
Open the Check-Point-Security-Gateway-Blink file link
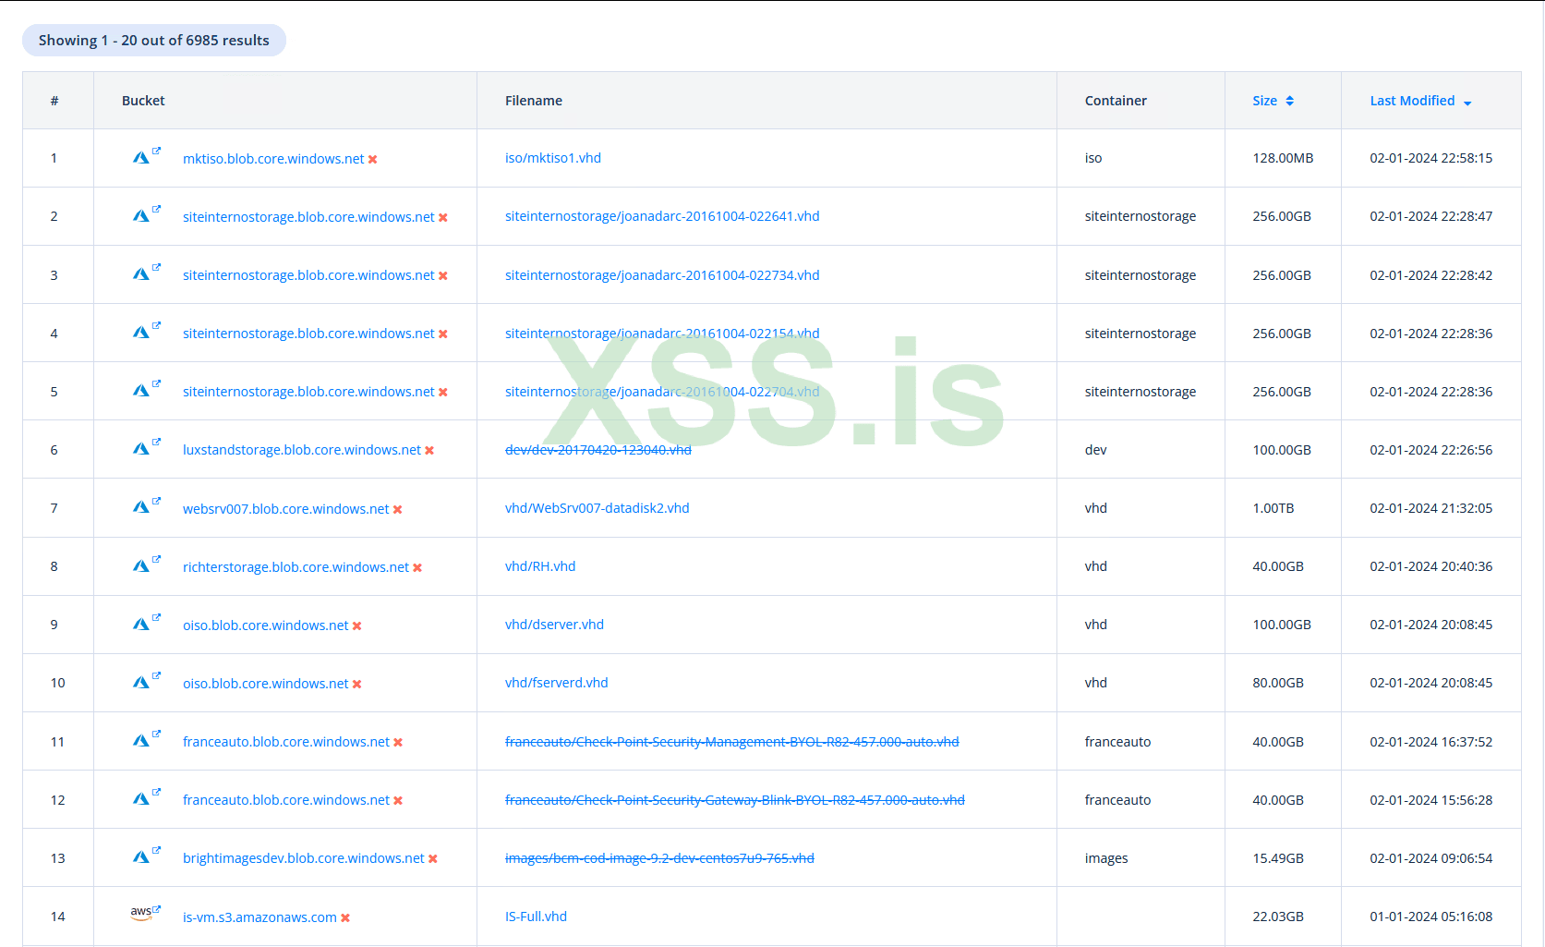(735, 800)
